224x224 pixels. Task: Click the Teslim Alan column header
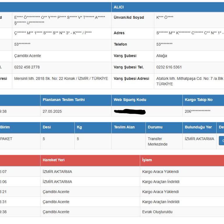(x=124, y=127)
